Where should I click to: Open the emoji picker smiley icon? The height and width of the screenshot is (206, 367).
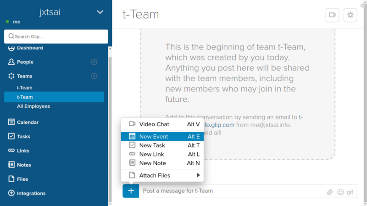[340, 192]
